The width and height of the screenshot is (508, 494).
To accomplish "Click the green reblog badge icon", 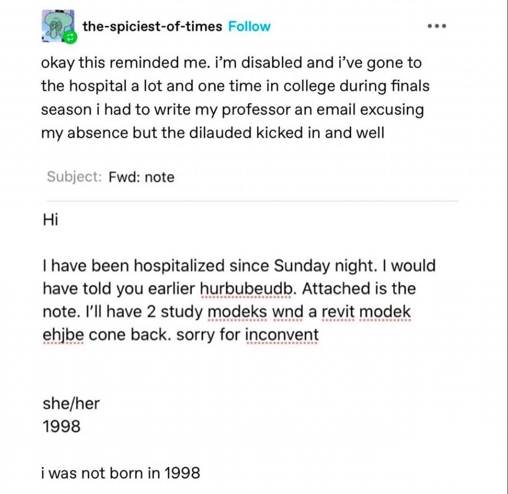I will coord(71,38).
